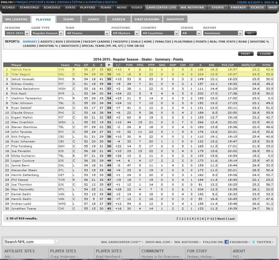
Task: Expand the All Skaters positions dropdown
Action: (x=125, y=33)
